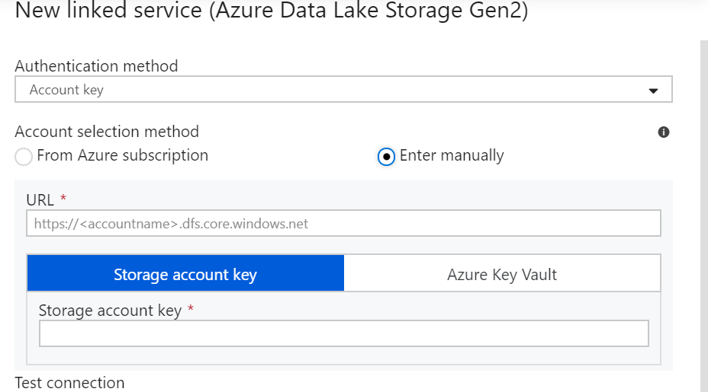Click the Enter manually label text

(452, 155)
